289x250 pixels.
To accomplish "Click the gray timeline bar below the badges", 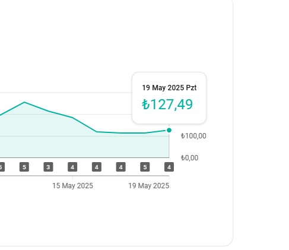I will [84, 176].
